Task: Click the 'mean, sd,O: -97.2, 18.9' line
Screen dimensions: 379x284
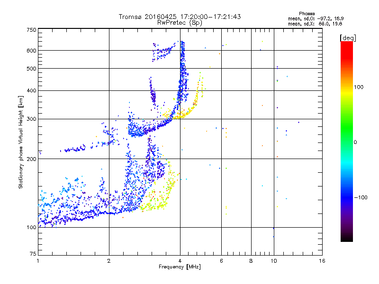Action: 316,18
